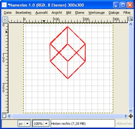Screen dimensions: 135x129
Task: Click the navigation cross-arrows icon
Action: pyautogui.click(x=131, y=116)
